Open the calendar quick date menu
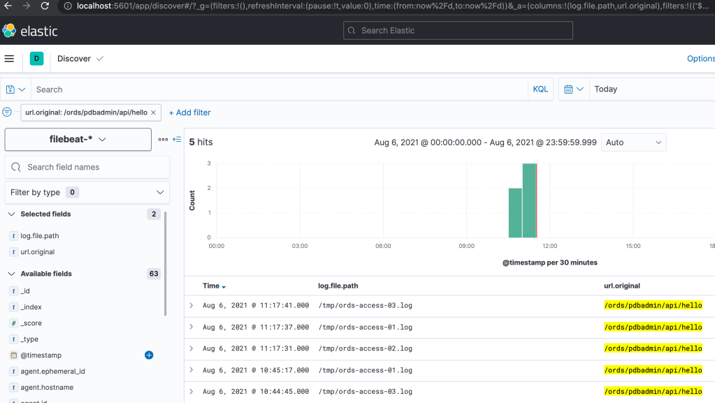Screen dimensions: 715x403 tap(573, 89)
